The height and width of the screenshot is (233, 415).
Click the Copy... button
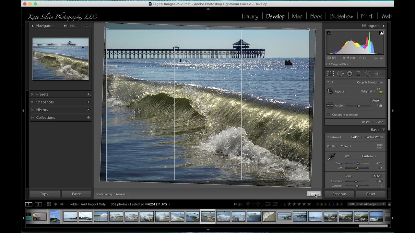[45, 194]
